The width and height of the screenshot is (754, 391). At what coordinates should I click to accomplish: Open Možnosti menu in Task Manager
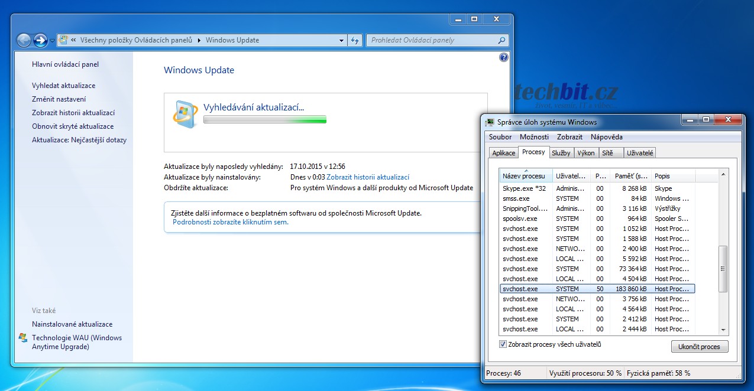tap(534, 137)
